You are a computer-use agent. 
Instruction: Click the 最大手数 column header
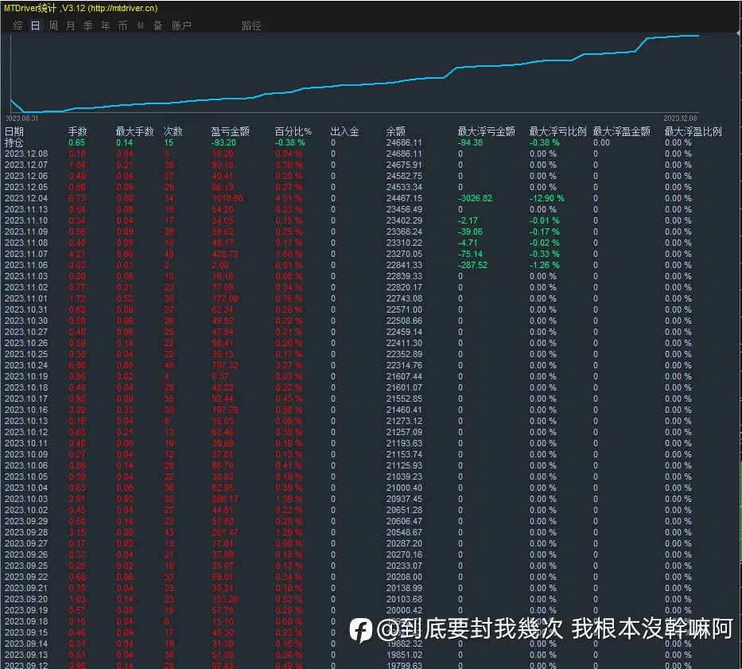coord(135,131)
